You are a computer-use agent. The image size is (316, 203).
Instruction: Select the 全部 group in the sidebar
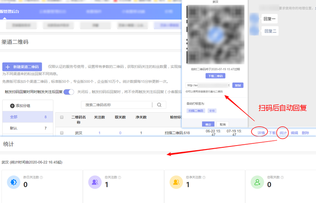(28, 117)
